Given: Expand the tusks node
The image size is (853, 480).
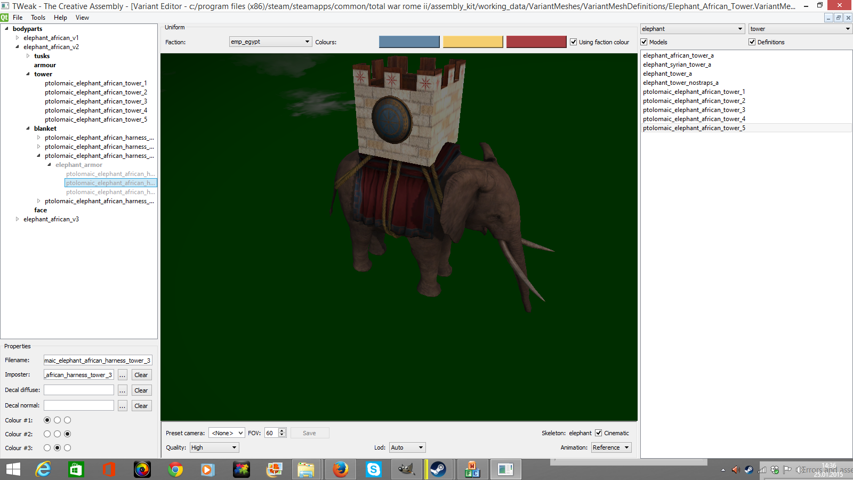Looking at the screenshot, I should pos(28,56).
